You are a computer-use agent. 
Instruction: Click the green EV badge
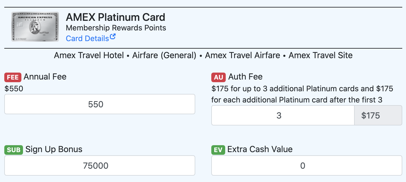pos(218,150)
